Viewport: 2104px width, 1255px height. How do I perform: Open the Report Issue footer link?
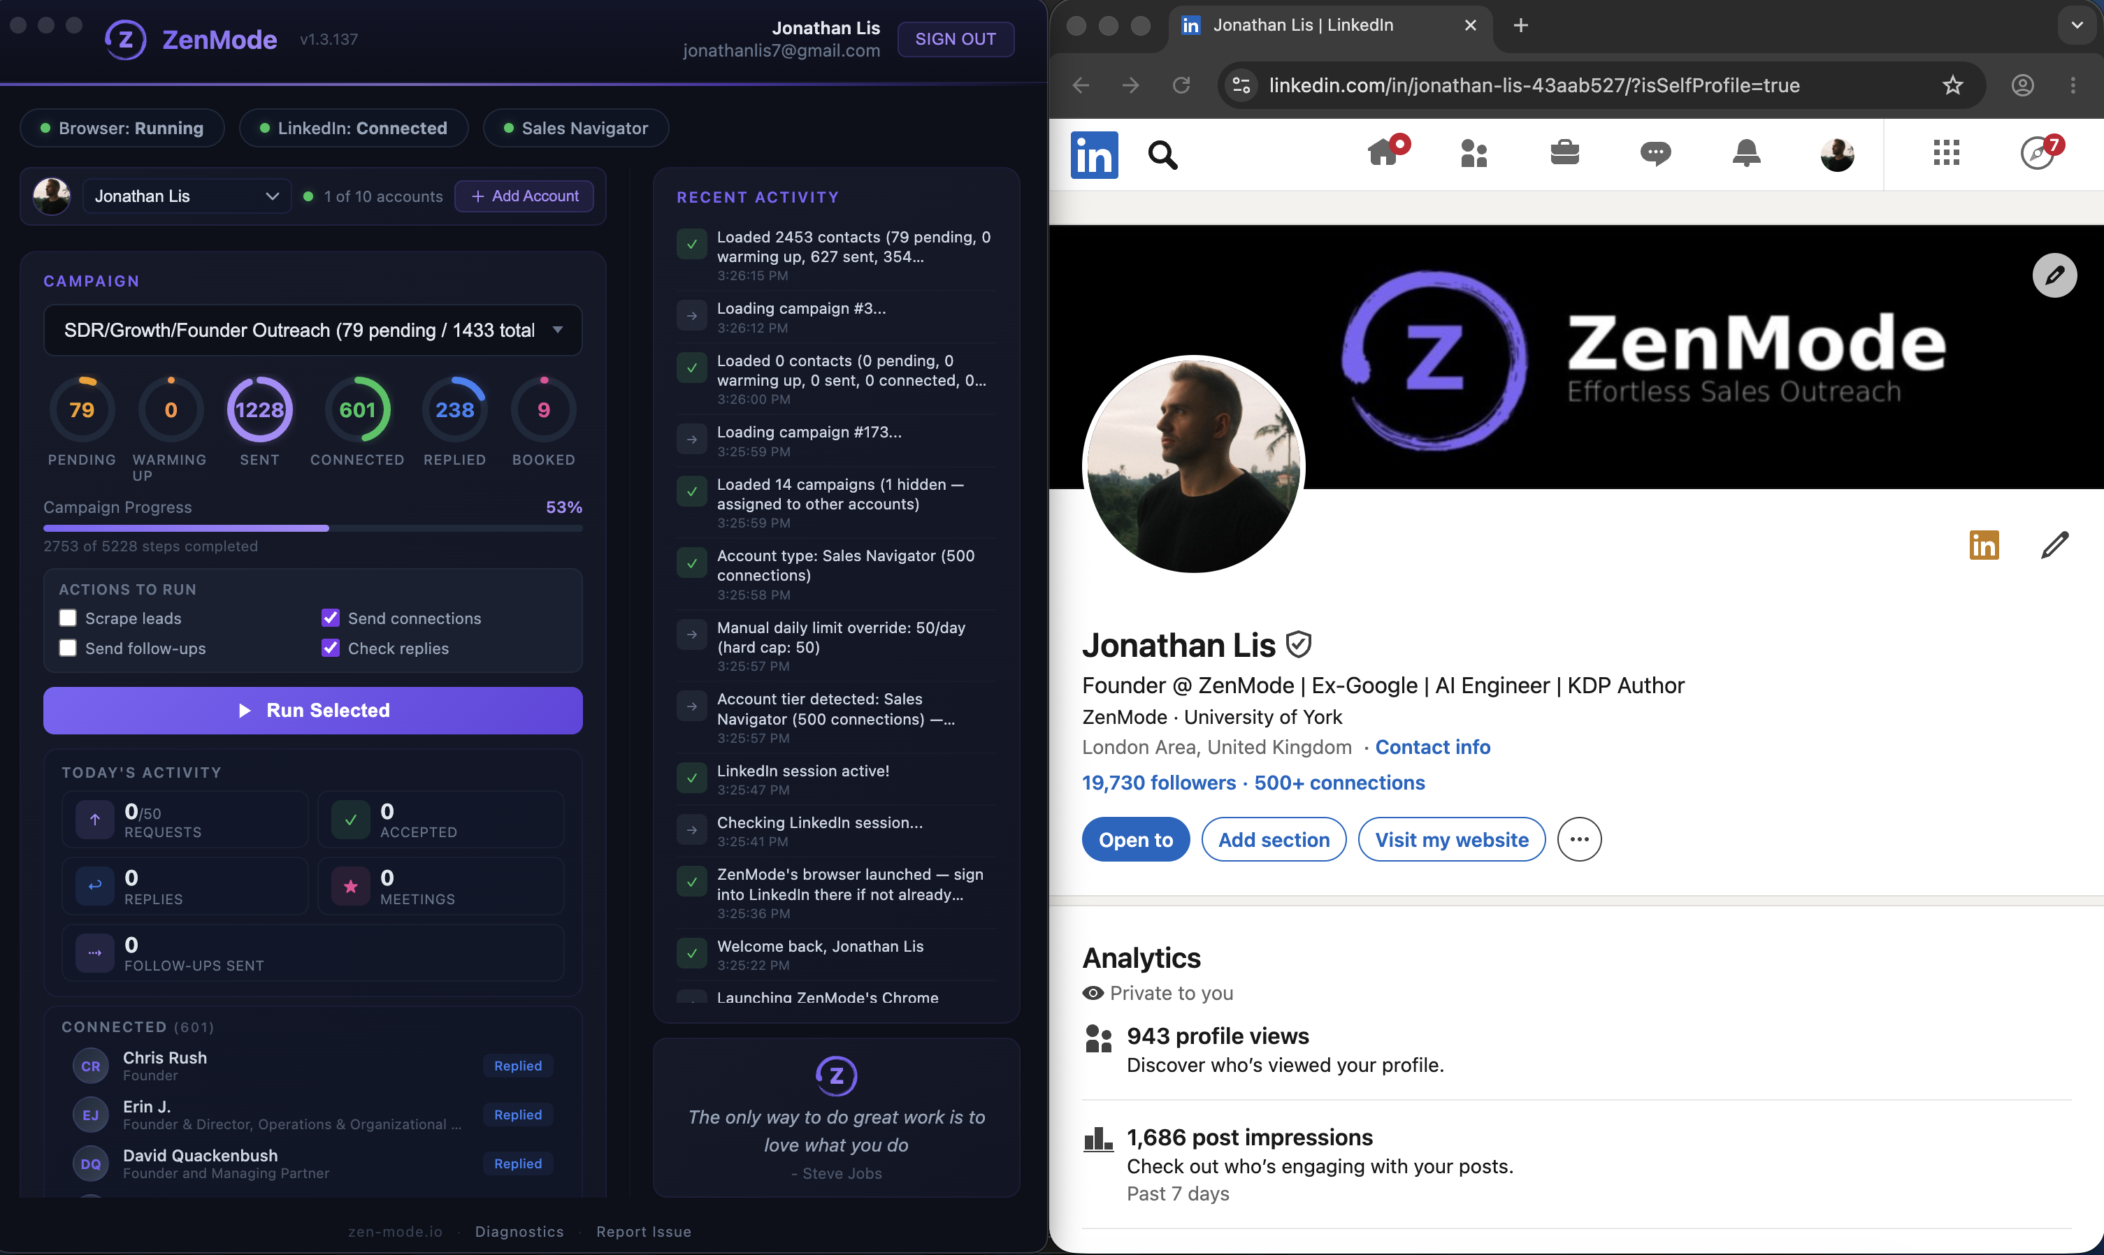[644, 1232]
